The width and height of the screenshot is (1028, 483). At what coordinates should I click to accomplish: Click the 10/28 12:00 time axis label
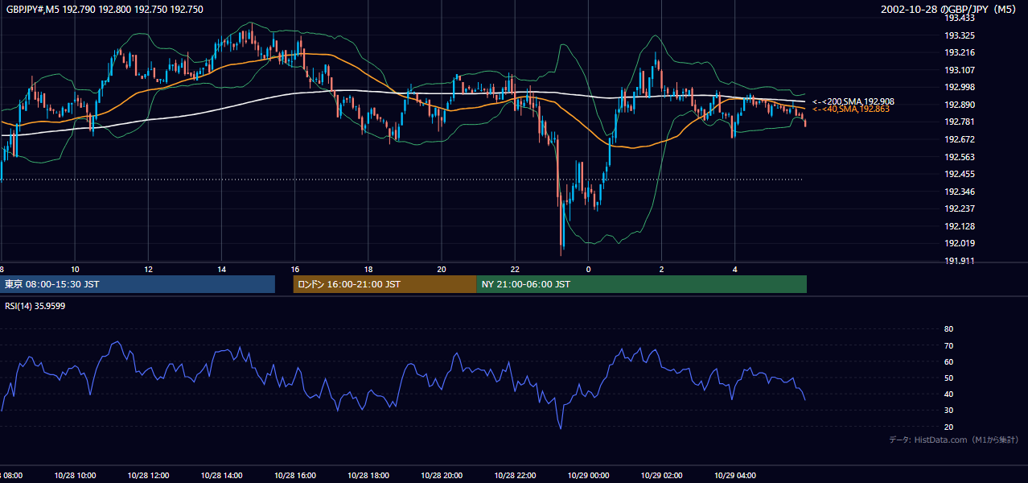pyautogui.click(x=147, y=476)
